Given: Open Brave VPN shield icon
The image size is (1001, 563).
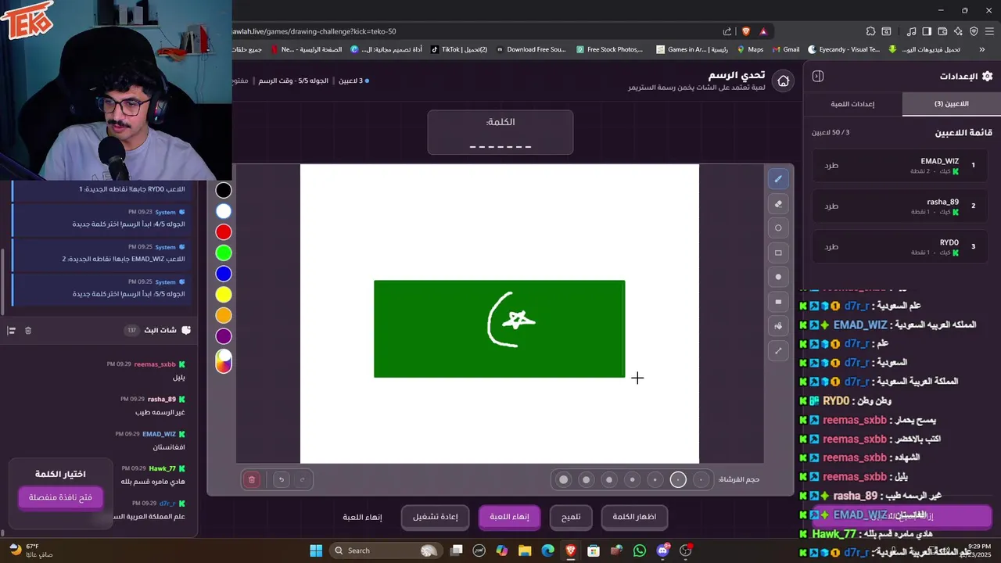Looking at the screenshot, I should click(x=974, y=31).
